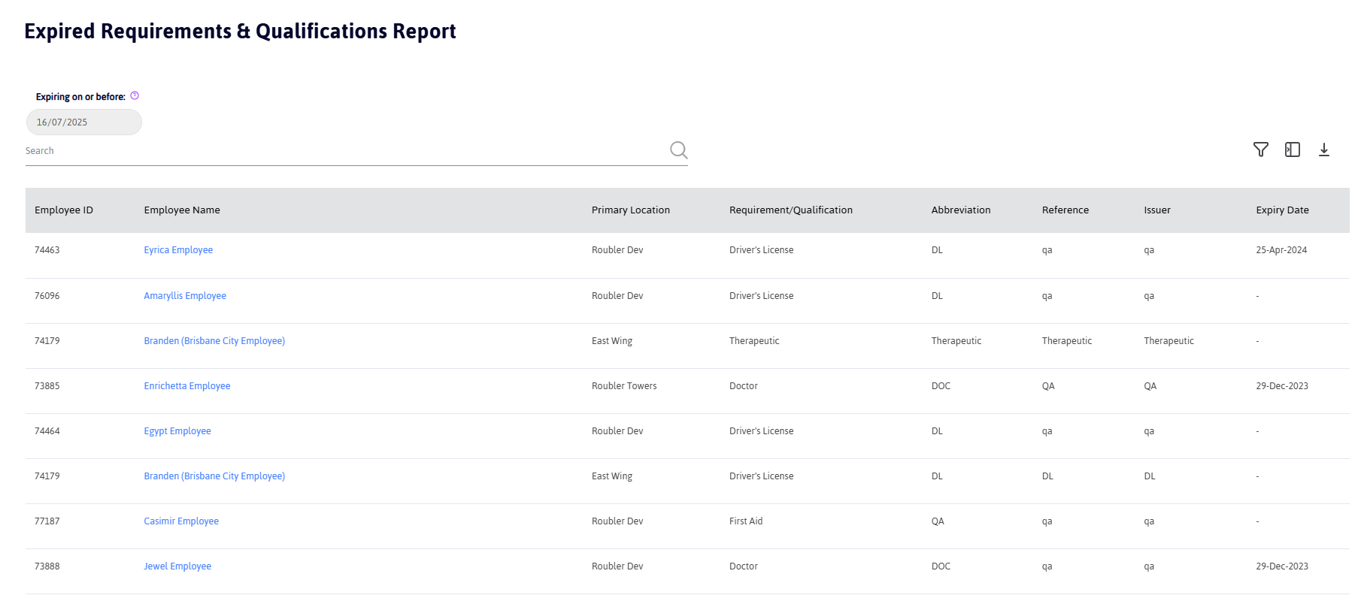Sort by Expiry Date column header
The height and width of the screenshot is (595, 1361).
(x=1282, y=210)
